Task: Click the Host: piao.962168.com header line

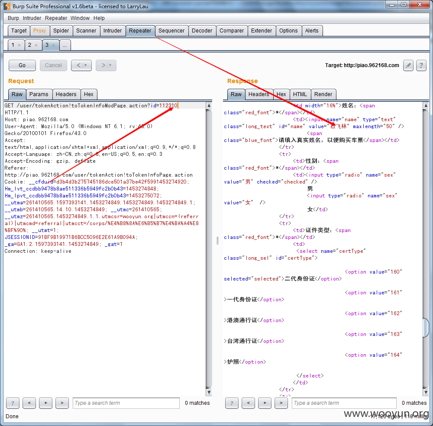Action: [x=36, y=119]
